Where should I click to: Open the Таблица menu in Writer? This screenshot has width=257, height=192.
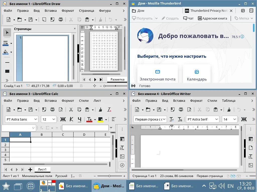(x=229, y=100)
